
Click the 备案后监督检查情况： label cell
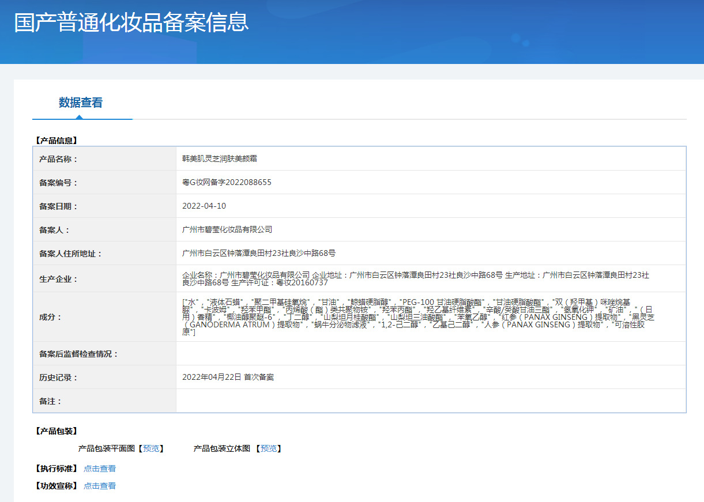tap(104, 354)
